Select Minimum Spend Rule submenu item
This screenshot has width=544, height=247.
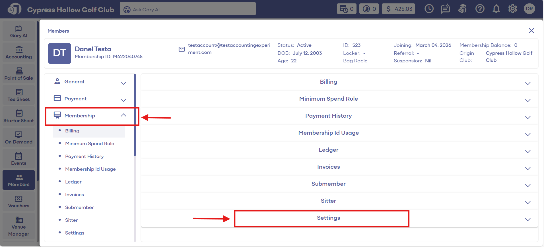coord(90,144)
